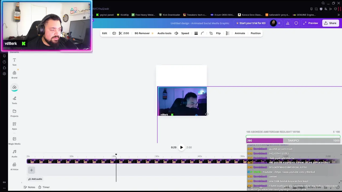Open the Text panel in sidebar
342x192 pixels.
14,62
